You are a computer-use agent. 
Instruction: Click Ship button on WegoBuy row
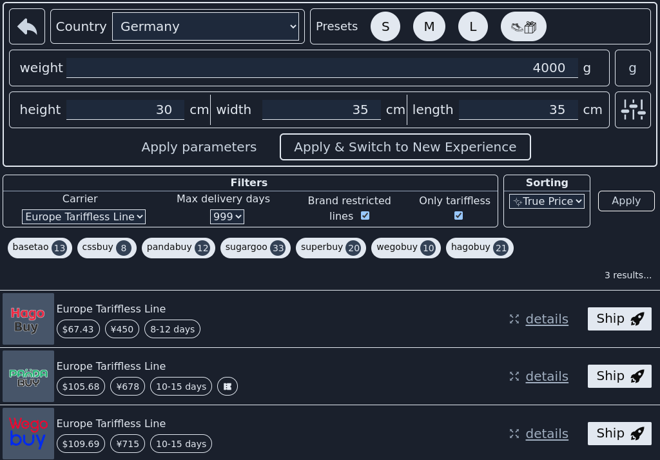(x=619, y=433)
